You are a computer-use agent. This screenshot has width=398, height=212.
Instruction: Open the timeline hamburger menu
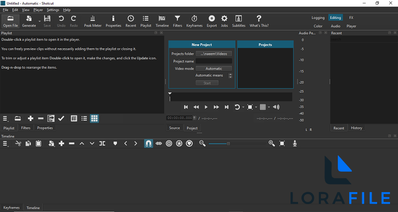click(5, 144)
